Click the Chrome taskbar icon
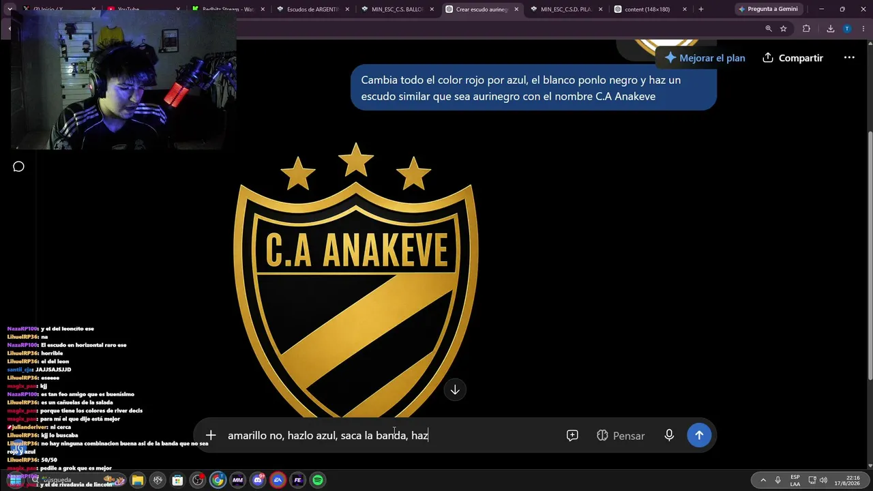The width and height of the screenshot is (873, 491). pyautogui.click(x=218, y=480)
